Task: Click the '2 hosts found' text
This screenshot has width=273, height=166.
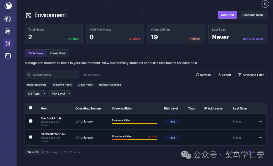Action: (91, 75)
